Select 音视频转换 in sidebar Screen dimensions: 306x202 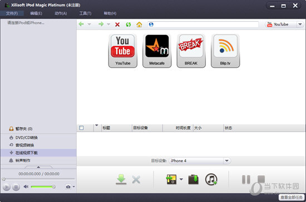click(x=38, y=145)
